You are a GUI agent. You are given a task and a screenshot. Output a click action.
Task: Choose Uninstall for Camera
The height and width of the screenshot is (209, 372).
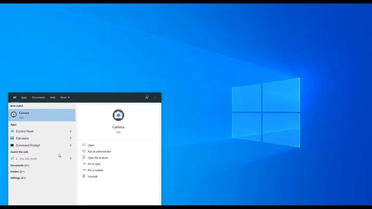(x=92, y=176)
